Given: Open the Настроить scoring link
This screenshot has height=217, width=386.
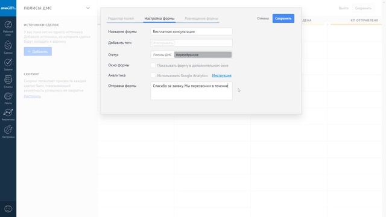Looking at the screenshot, I should (x=32, y=96).
